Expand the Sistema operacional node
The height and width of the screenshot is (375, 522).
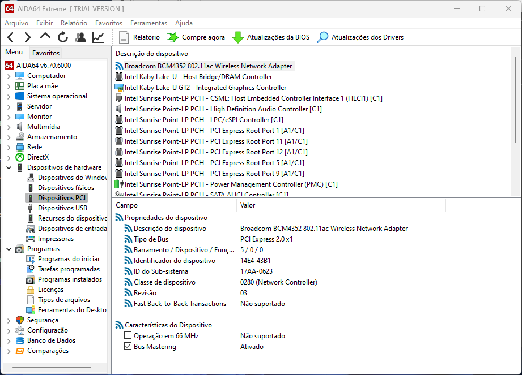(9, 97)
